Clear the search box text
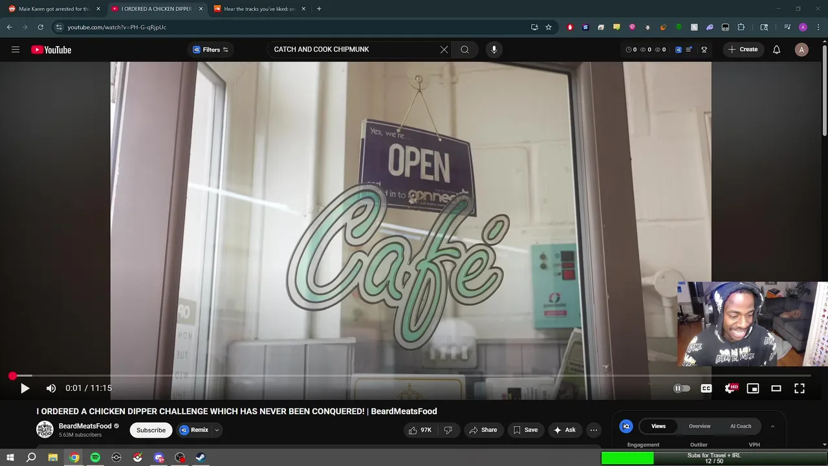This screenshot has width=828, height=466. pos(444,50)
